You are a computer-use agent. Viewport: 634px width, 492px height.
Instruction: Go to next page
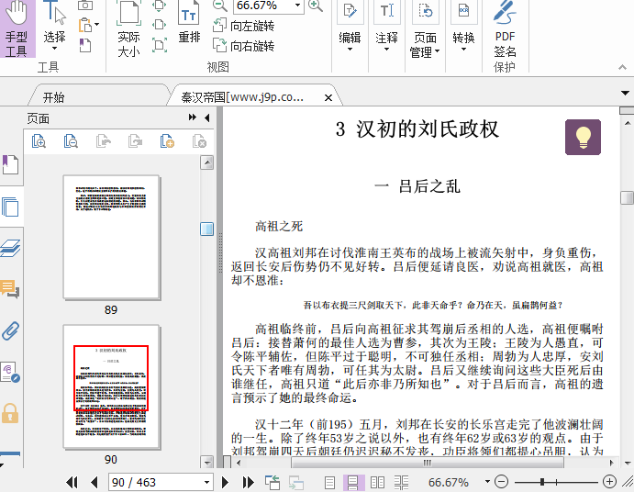[x=225, y=482]
